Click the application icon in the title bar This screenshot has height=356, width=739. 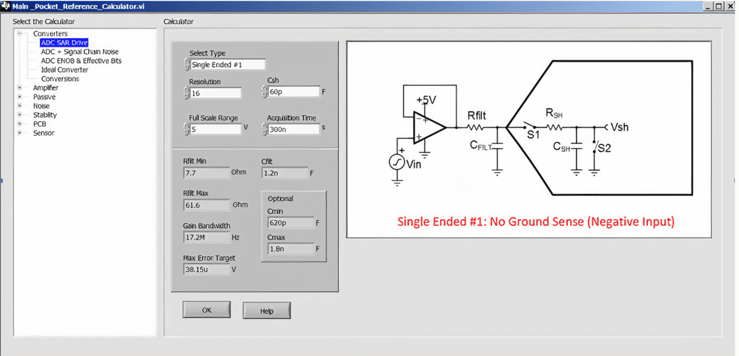coord(6,6)
